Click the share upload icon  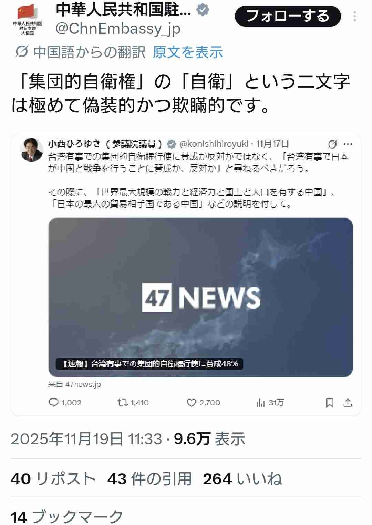point(348,403)
